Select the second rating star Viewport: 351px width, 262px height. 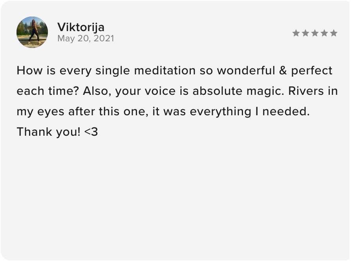(x=305, y=33)
